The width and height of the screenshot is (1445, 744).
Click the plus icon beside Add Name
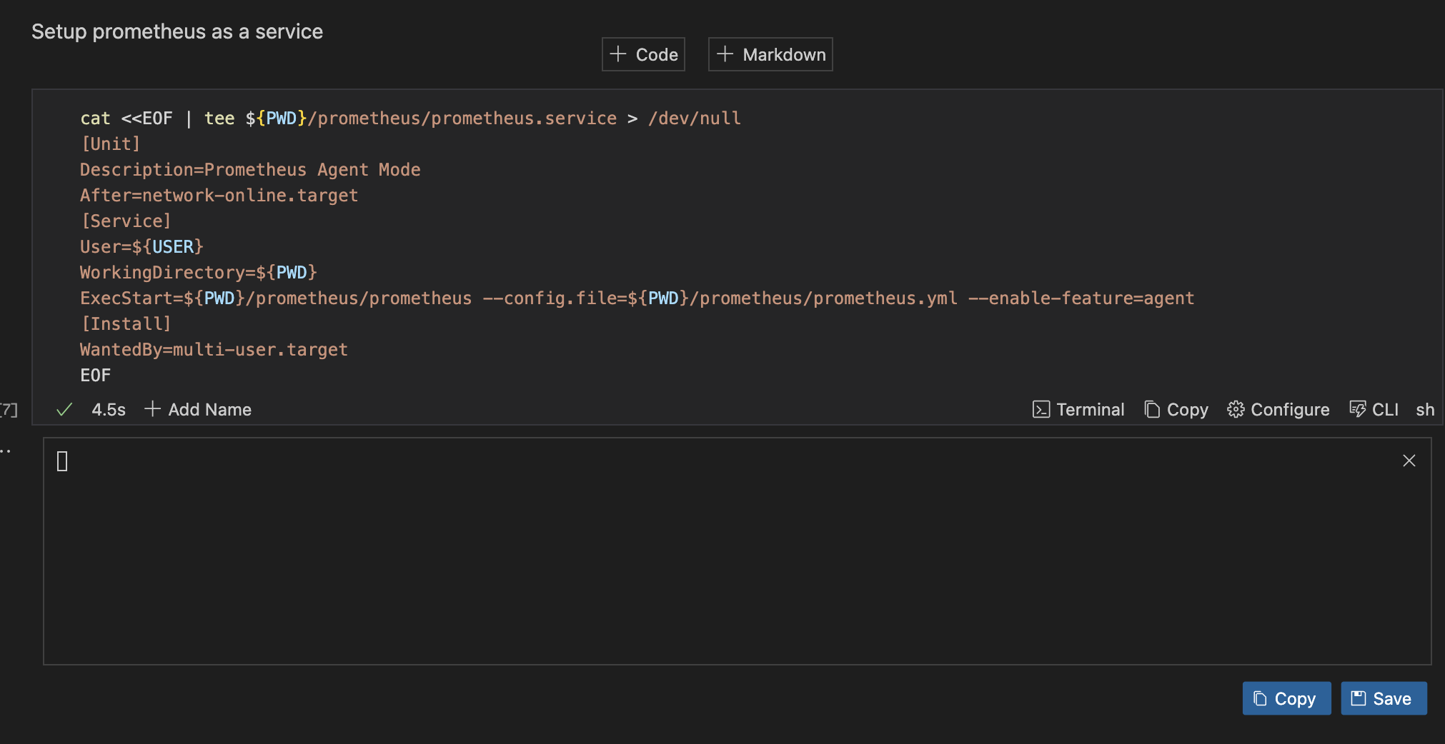pyautogui.click(x=152, y=409)
